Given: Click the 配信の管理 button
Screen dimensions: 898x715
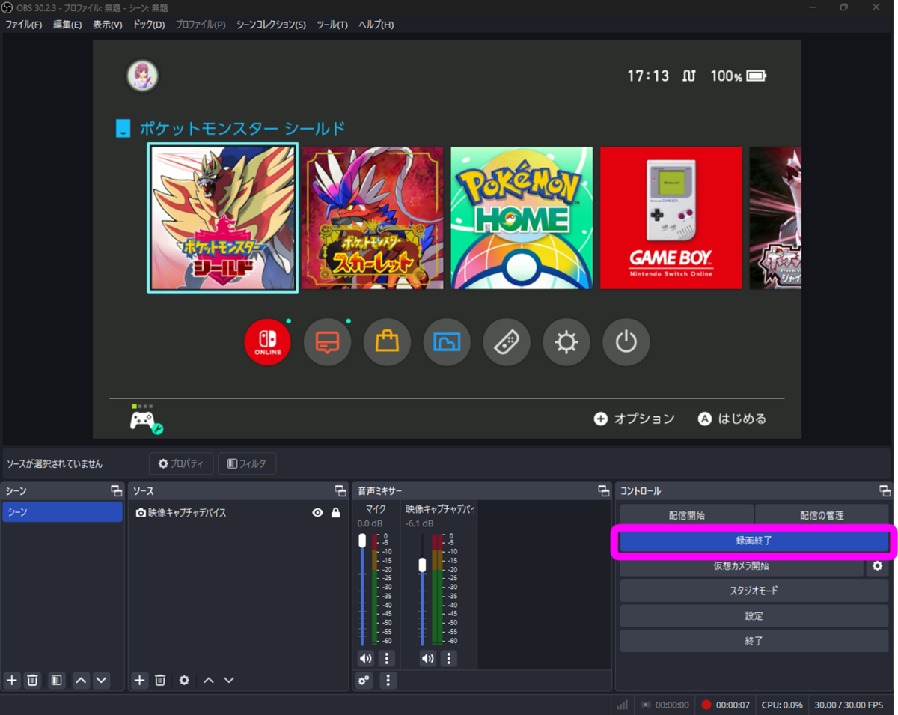Looking at the screenshot, I should (822, 515).
